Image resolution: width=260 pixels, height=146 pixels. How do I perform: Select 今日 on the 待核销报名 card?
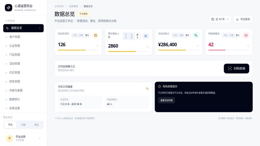[x=225, y=35]
